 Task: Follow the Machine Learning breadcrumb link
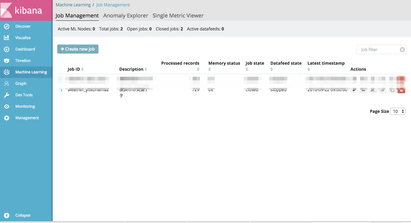73,5
